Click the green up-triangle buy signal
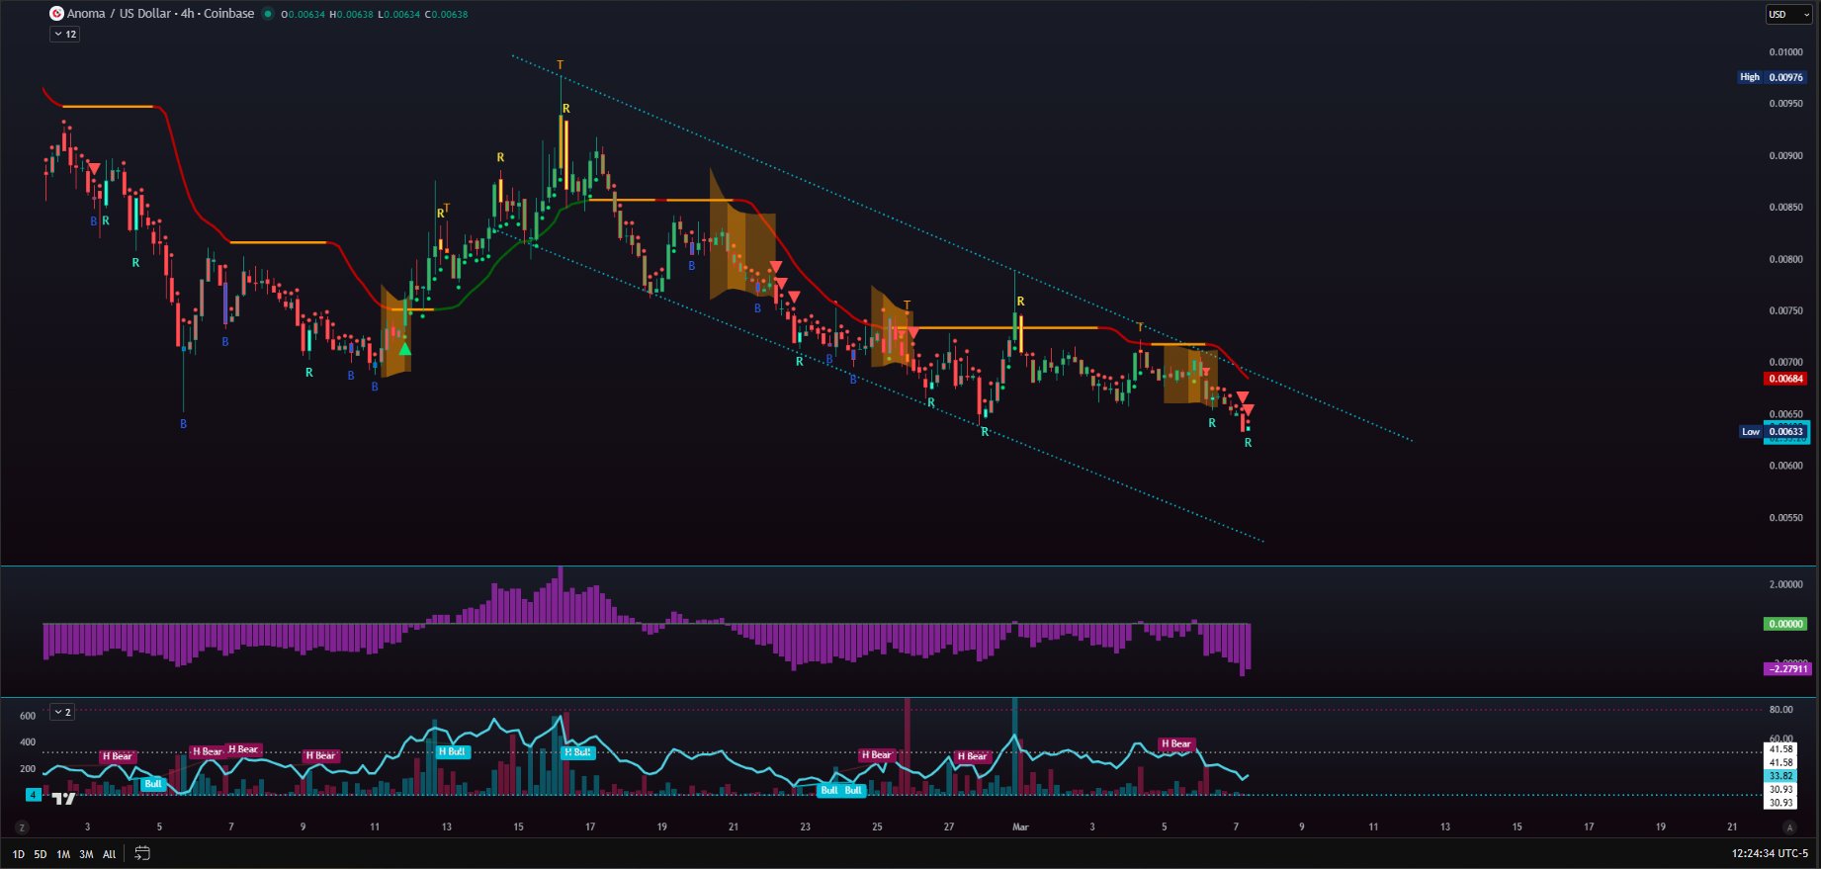This screenshot has width=1821, height=869. 404,349
